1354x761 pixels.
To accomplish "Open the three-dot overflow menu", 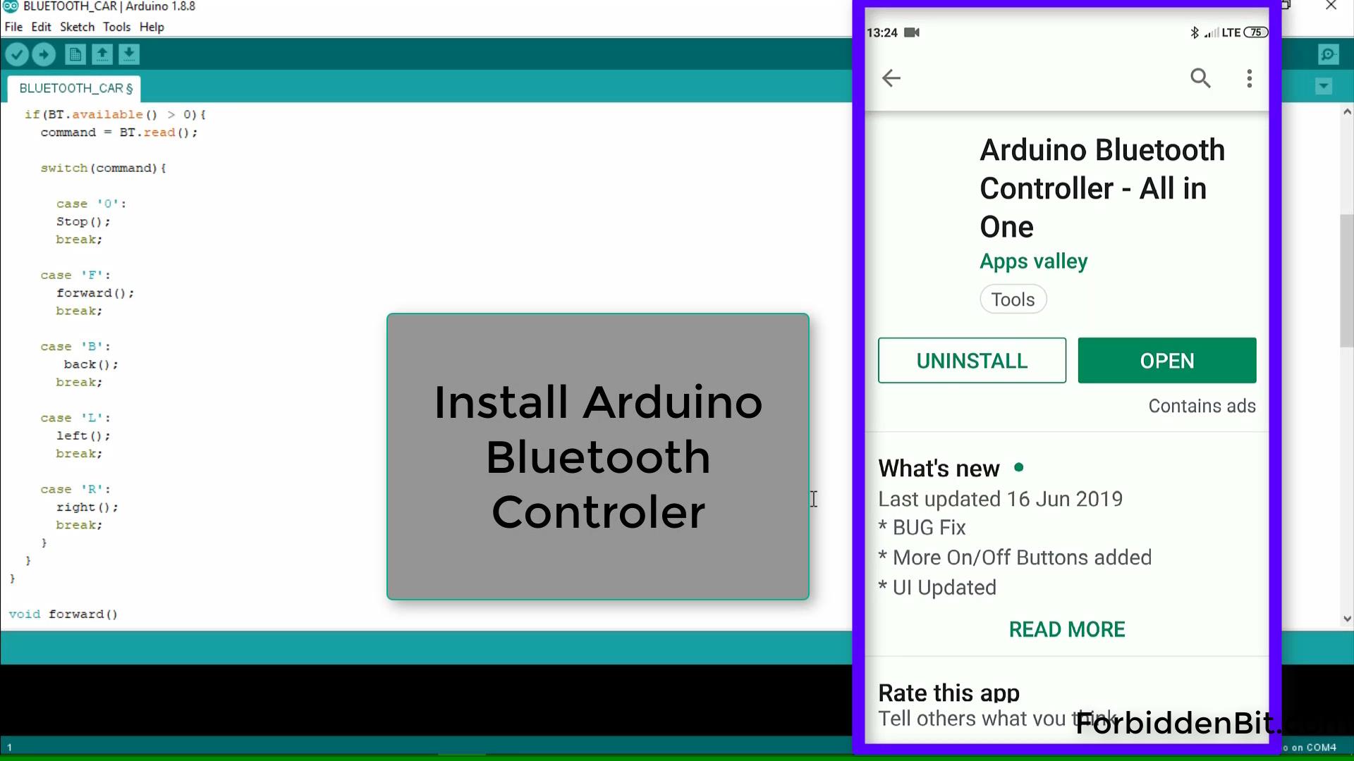I will click(x=1249, y=78).
